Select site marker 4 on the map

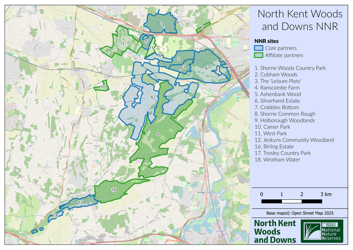(x=206, y=69)
